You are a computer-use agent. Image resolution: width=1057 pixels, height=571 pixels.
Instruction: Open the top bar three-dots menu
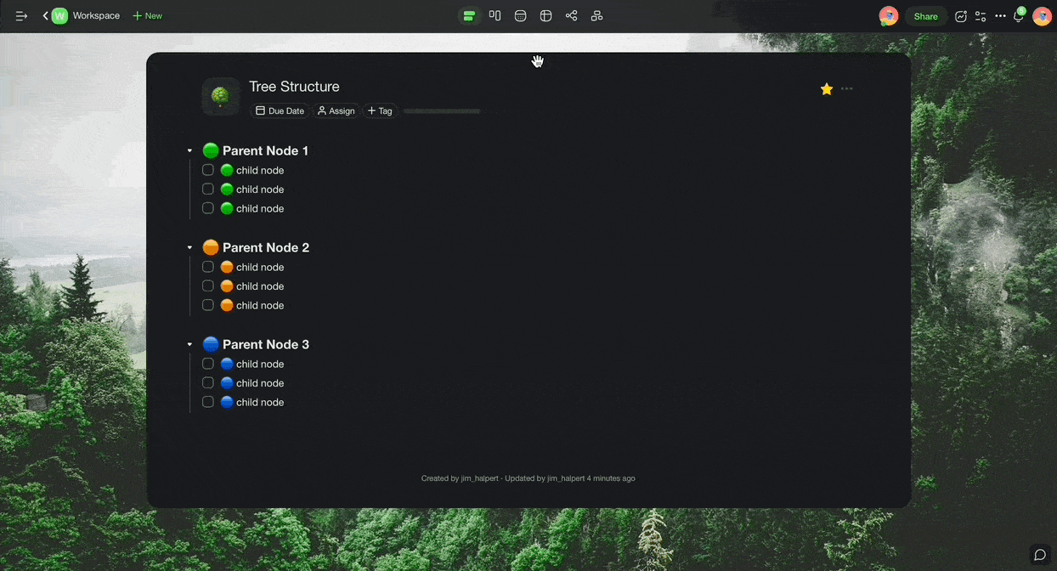1000,16
